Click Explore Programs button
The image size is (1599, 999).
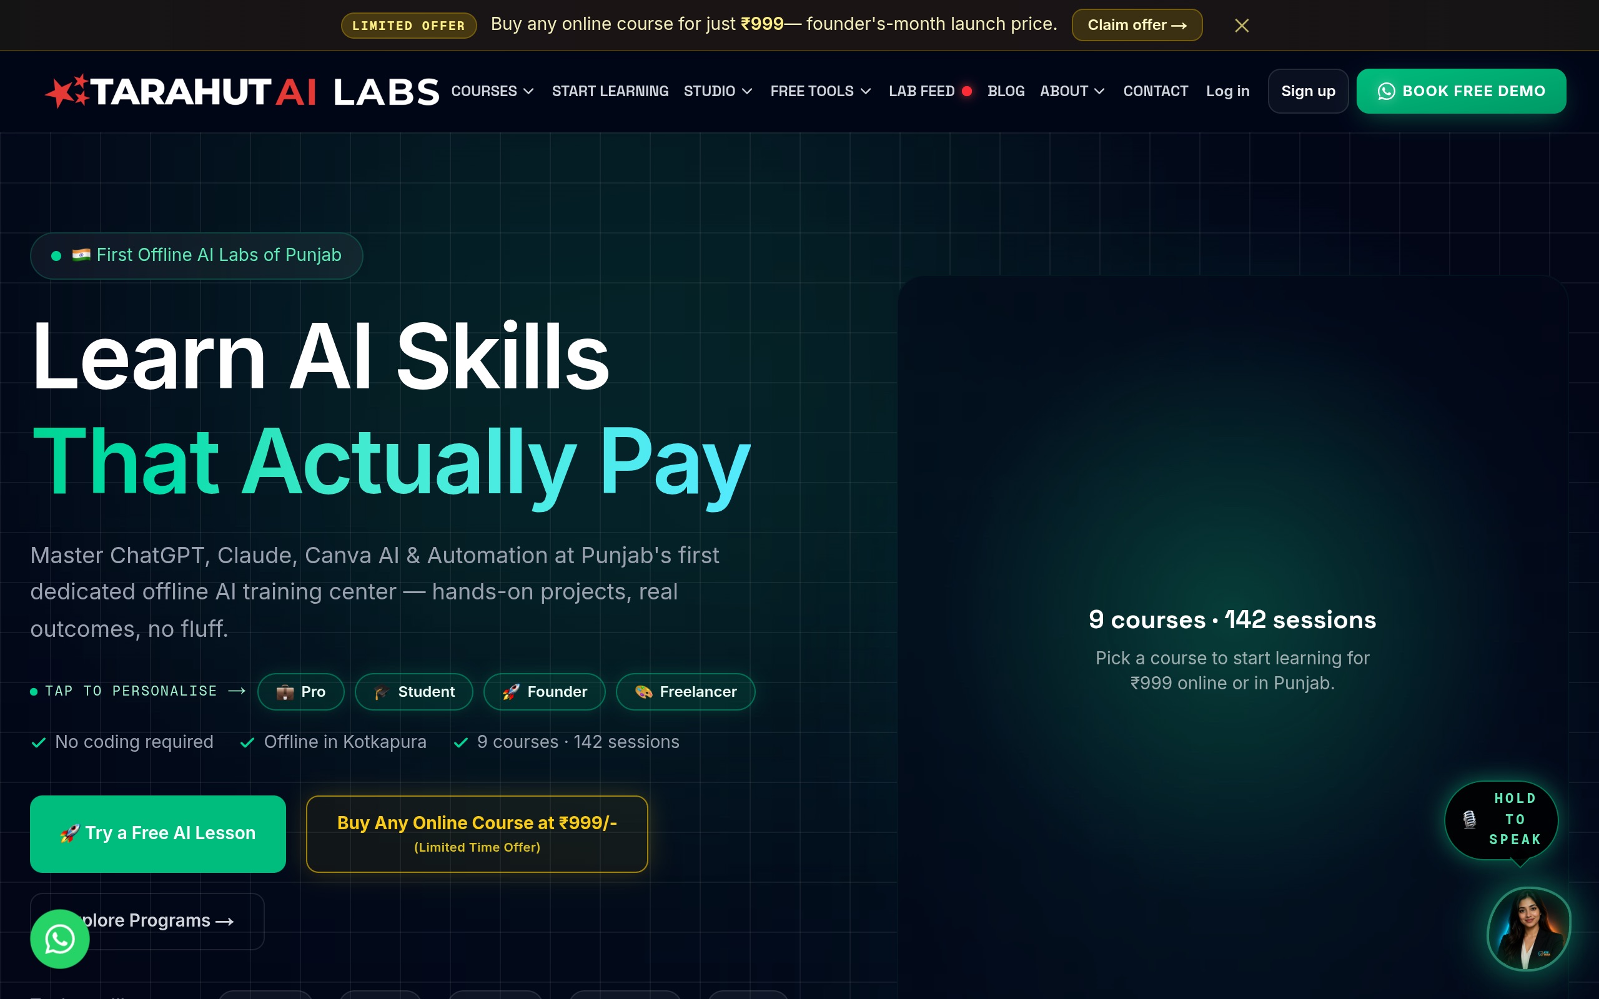pos(147,921)
